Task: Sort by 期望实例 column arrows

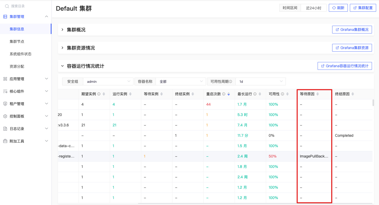Action: pyautogui.click(x=104, y=94)
